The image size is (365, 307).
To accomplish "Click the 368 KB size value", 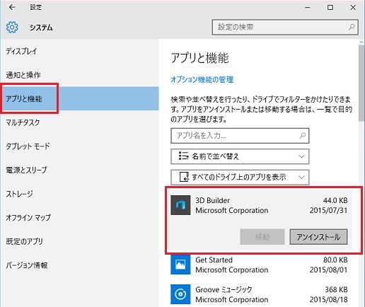I will point(336,289).
